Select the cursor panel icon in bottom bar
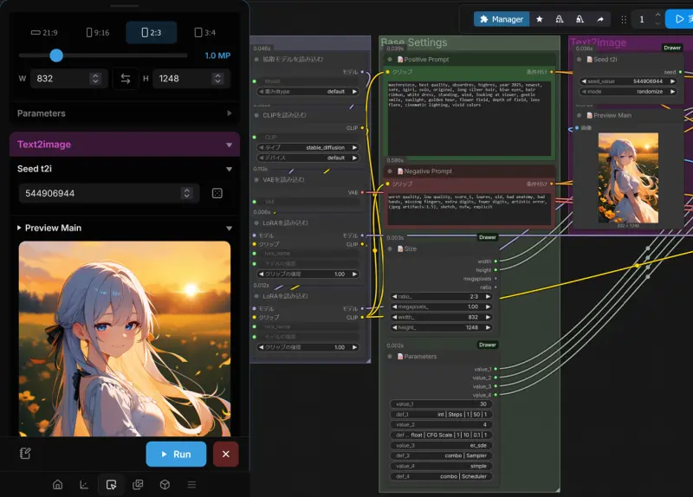693x497 pixels. (x=112, y=485)
